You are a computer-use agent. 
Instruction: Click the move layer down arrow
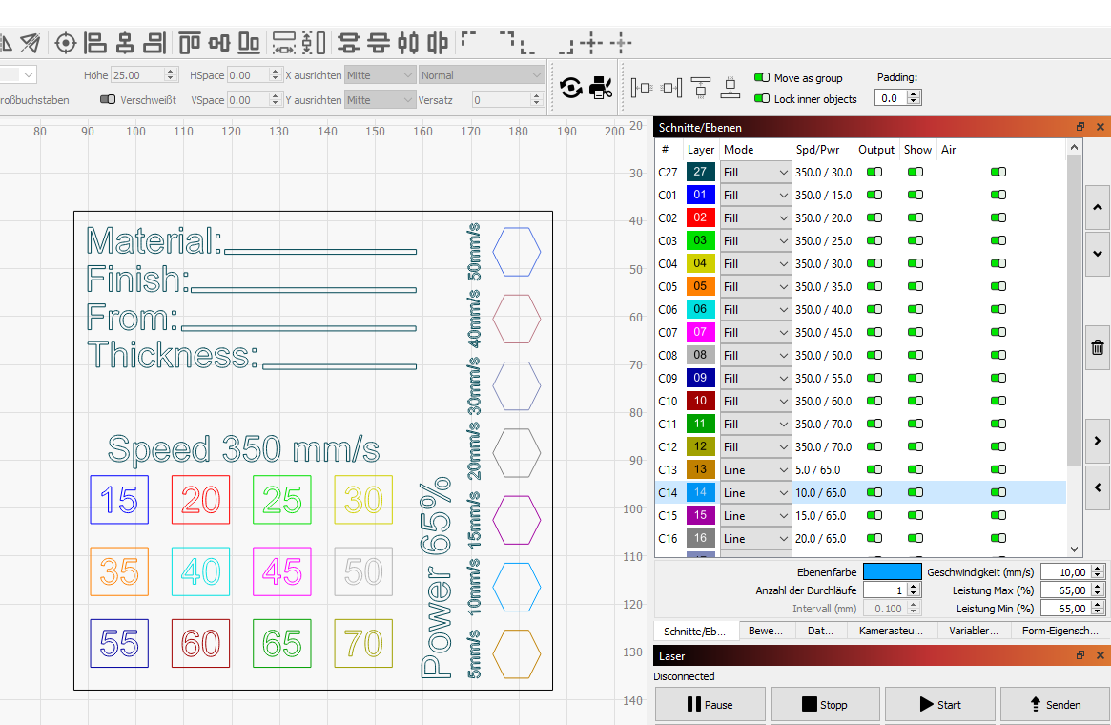[x=1097, y=253]
